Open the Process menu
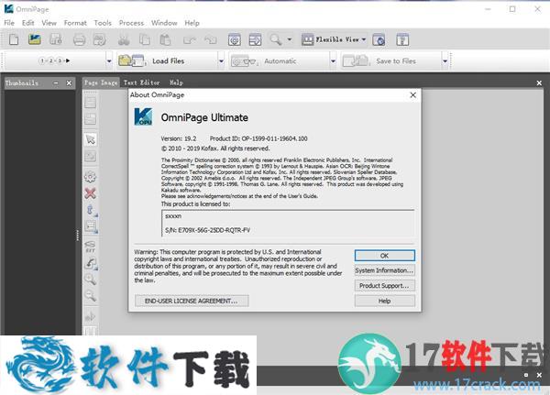550x395 pixels. coord(131,23)
